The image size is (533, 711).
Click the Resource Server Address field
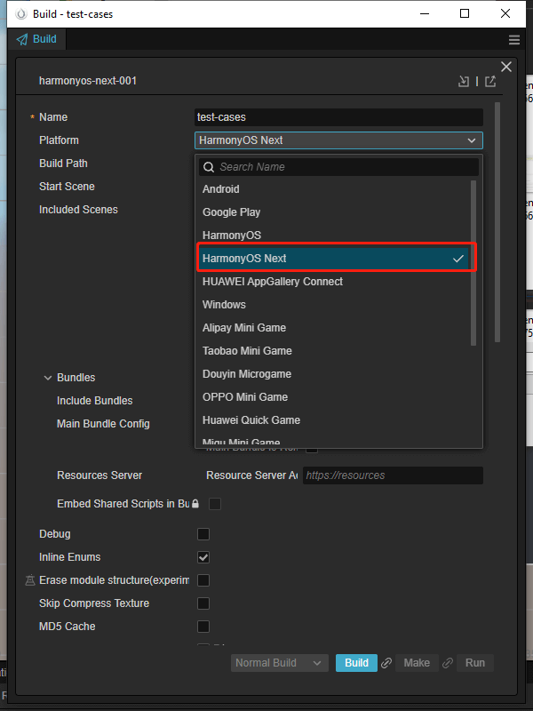393,475
